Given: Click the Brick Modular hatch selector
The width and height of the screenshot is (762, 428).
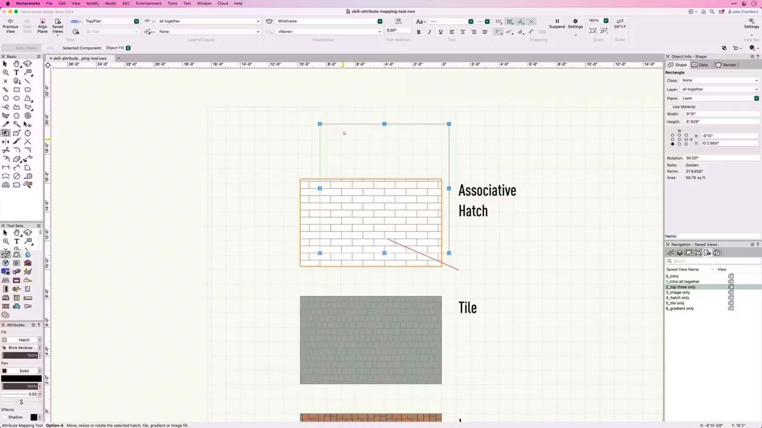Looking at the screenshot, I should coord(21,348).
